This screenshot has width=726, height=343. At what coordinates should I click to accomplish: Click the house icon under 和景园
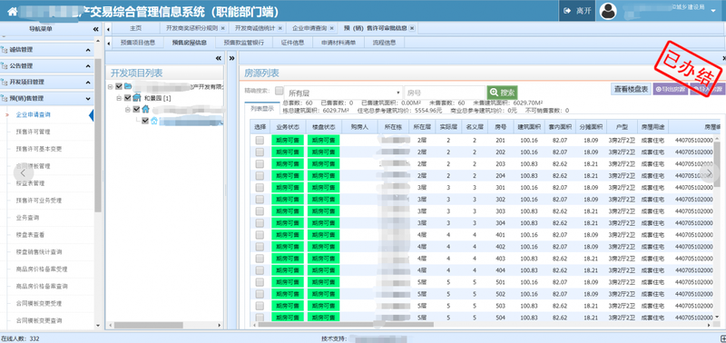pos(145,109)
